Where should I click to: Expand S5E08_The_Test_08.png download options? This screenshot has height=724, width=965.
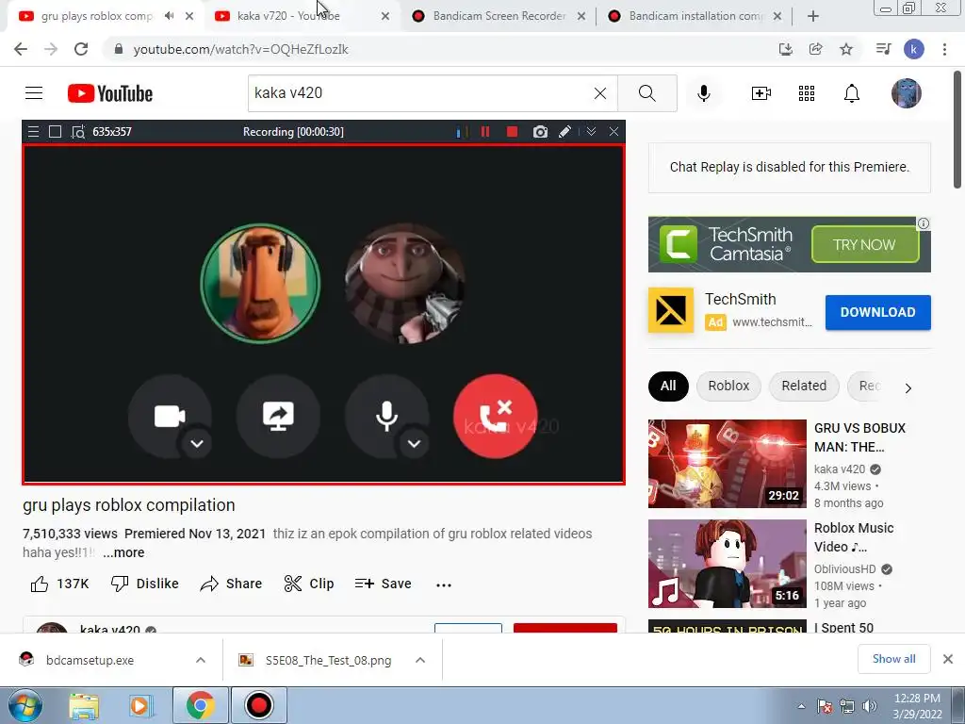click(420, 660)
